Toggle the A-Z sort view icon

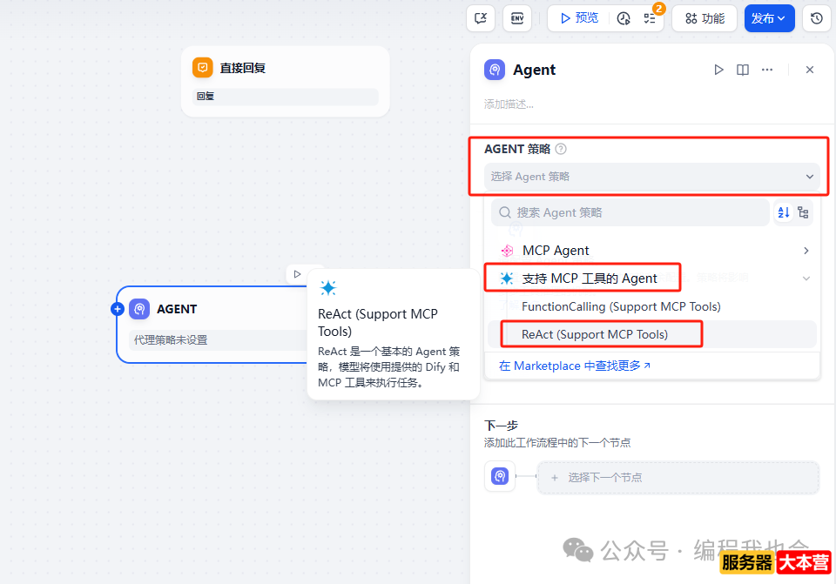784,212
